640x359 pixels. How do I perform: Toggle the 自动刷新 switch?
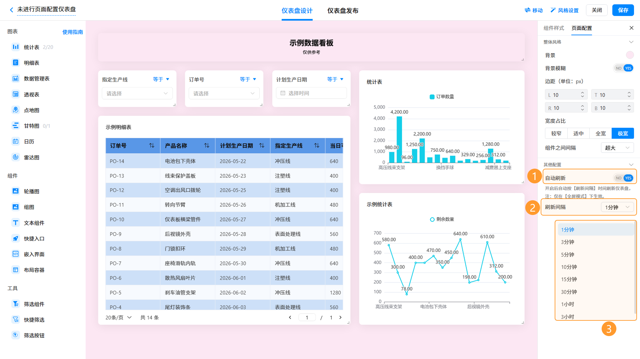[624, 178]
